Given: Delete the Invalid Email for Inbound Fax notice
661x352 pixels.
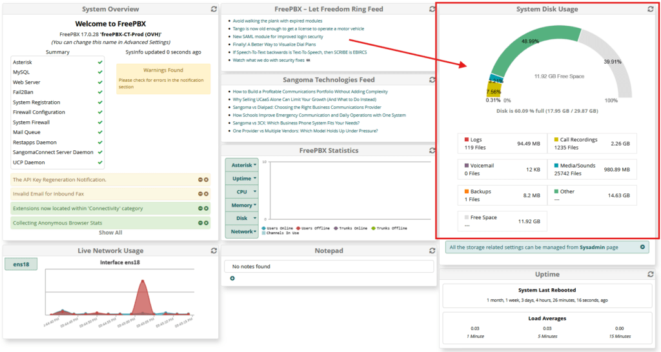Looking at the screenshot, I should (206, 194).
